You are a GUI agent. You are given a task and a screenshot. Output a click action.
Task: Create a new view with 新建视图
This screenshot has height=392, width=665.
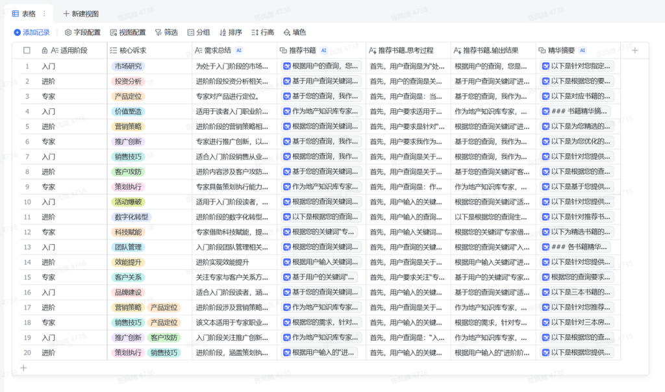point(81,14)
